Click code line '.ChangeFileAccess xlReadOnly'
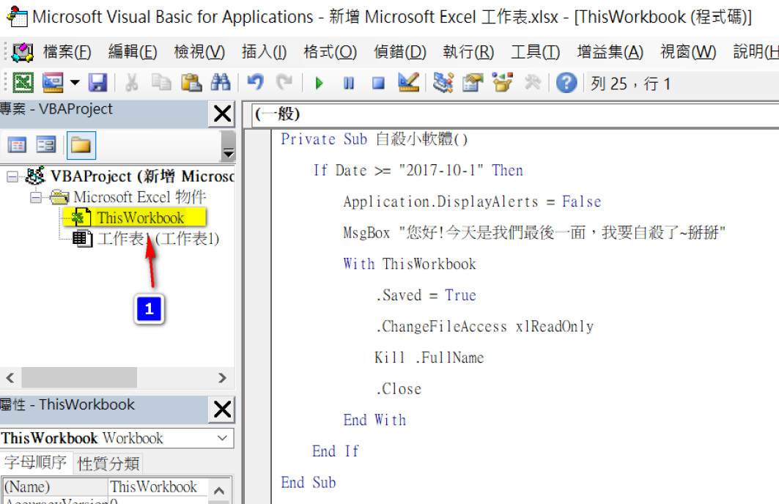Screen dimensions: 779x504 [x=485, y=326]
